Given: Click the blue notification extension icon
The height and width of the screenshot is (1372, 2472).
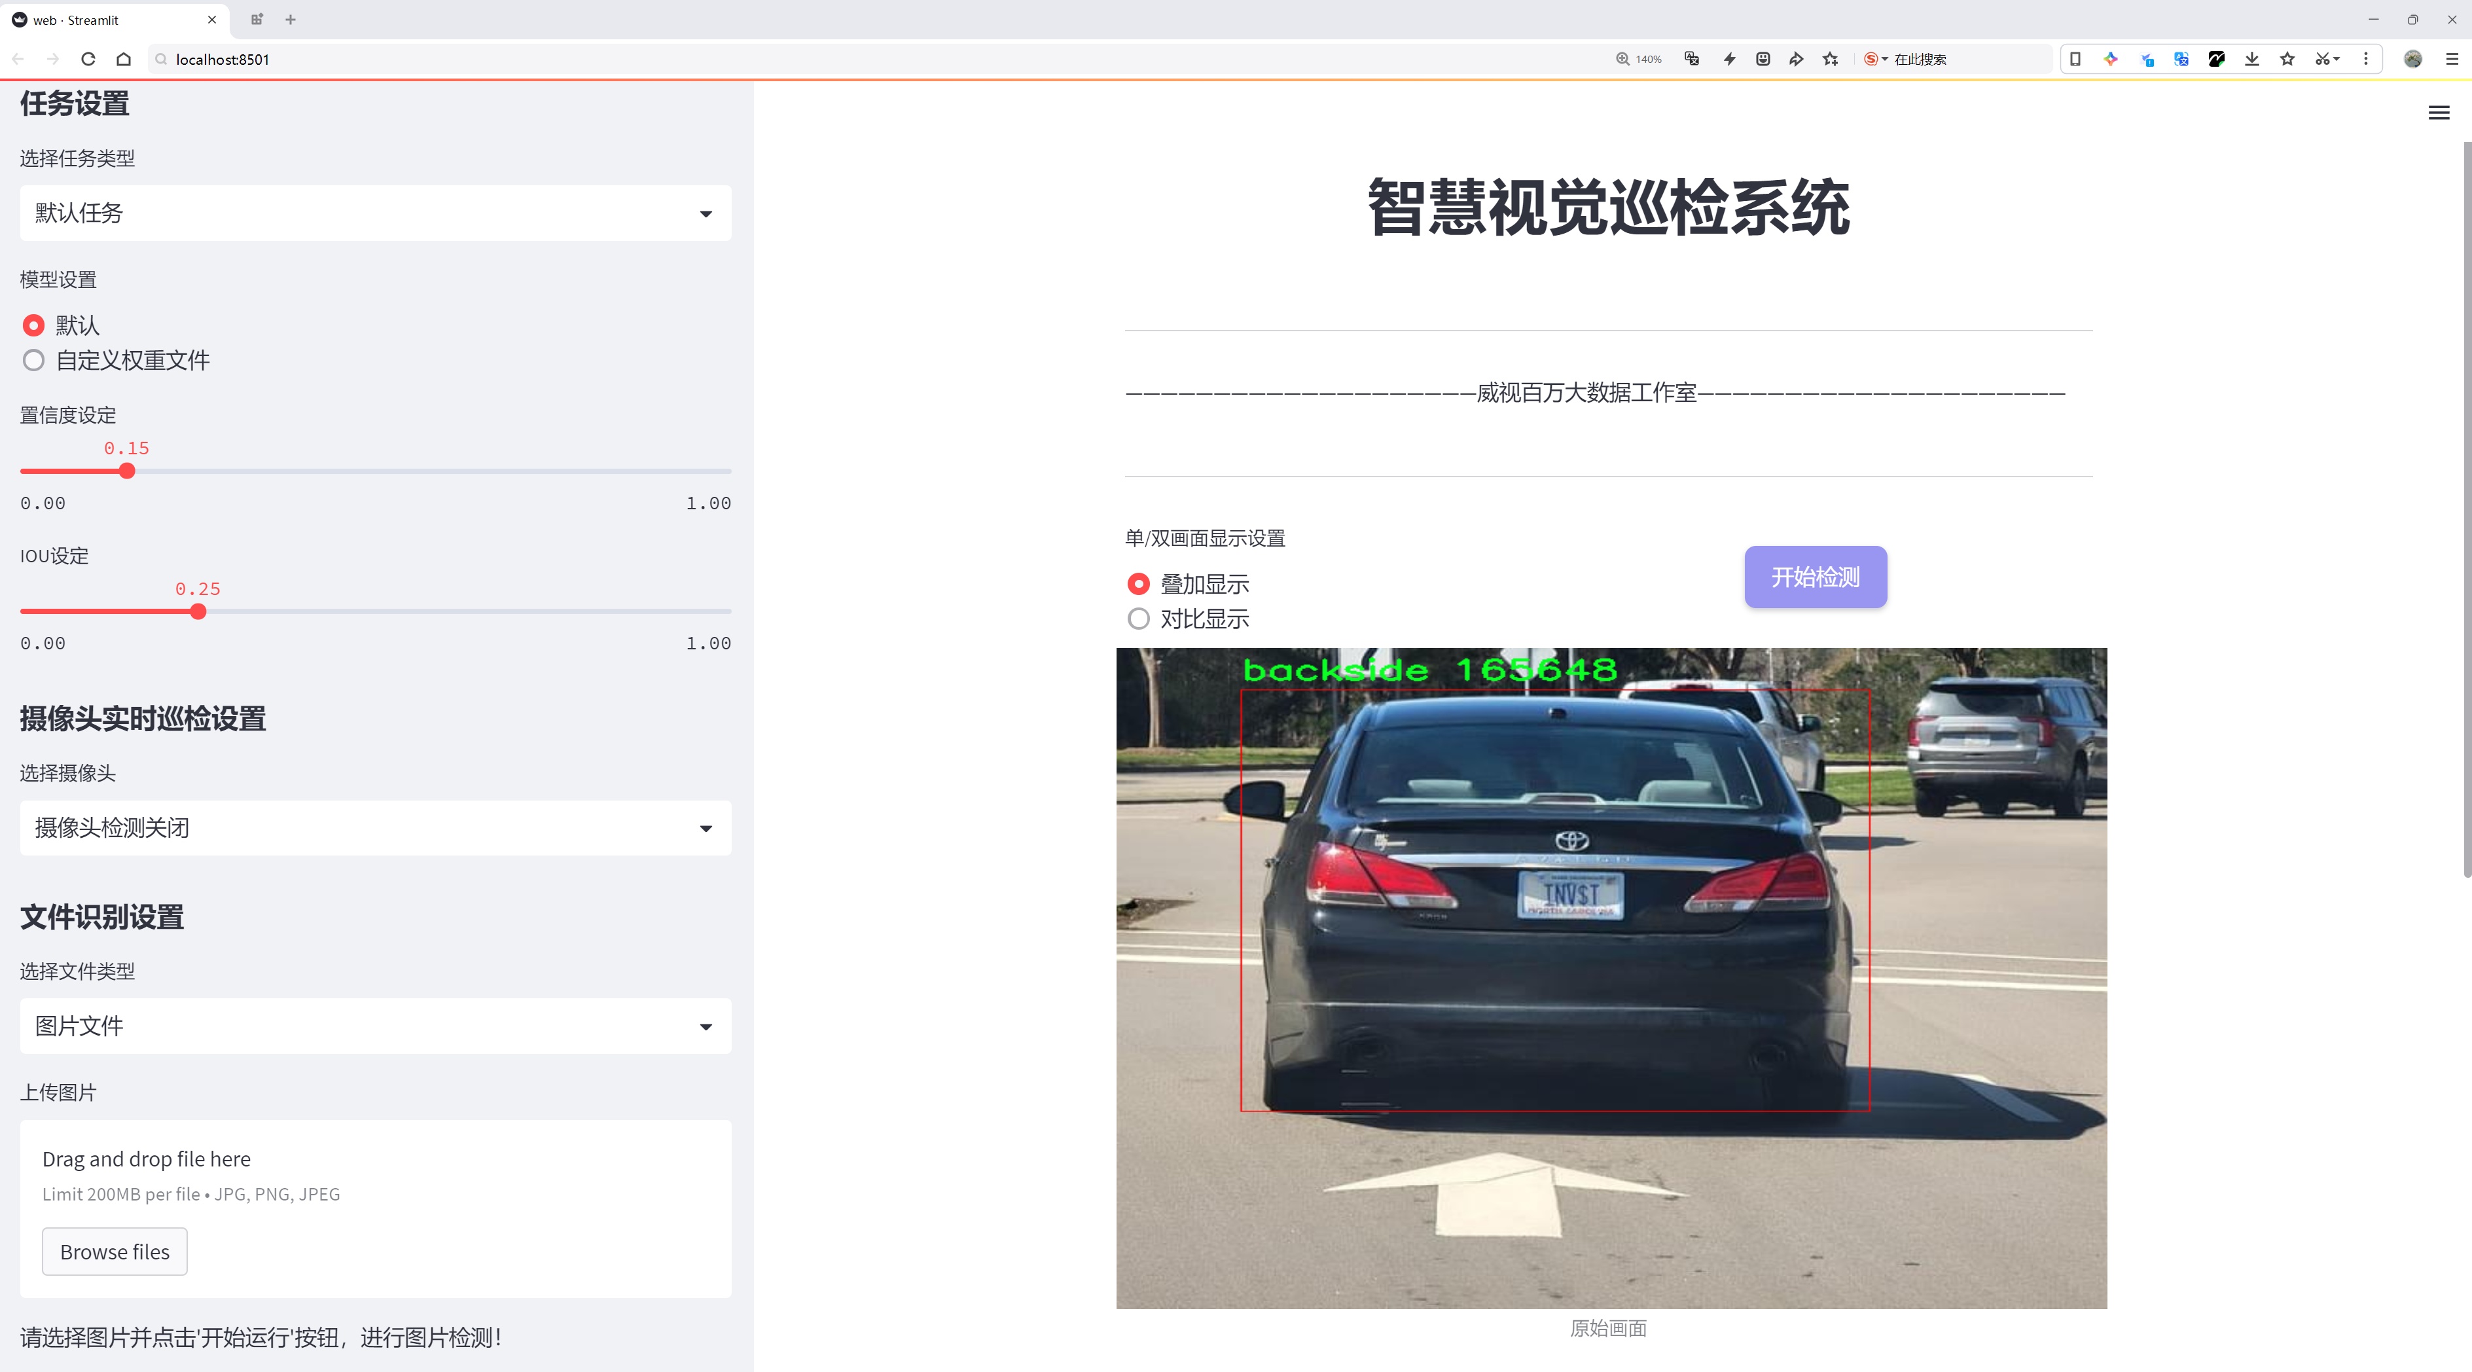Looking at the screenshot, I should (x=2147, y=60).
